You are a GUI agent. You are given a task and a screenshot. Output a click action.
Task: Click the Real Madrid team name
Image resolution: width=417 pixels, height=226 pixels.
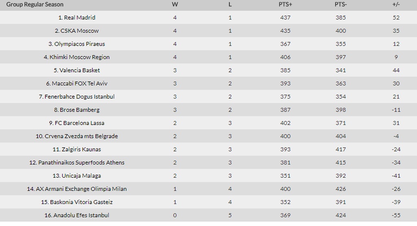pyautogui.click(x=79, y=17)
